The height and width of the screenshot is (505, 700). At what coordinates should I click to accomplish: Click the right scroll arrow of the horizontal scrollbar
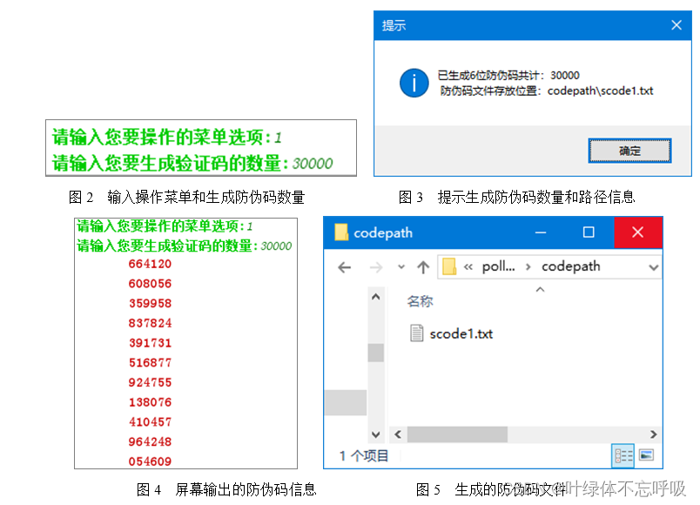point(653,434)
